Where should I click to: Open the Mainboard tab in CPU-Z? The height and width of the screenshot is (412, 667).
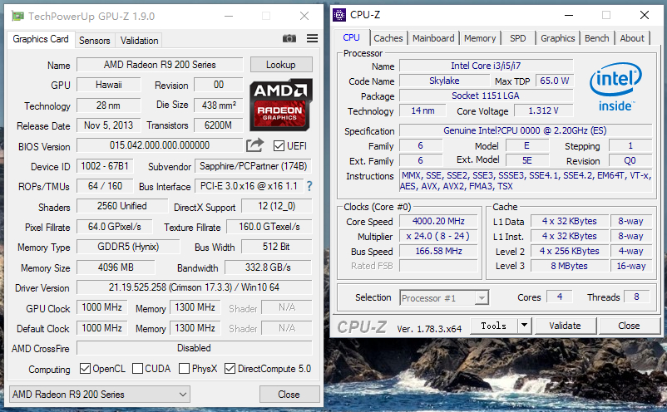pyautogui.click(x=433, y=38)
